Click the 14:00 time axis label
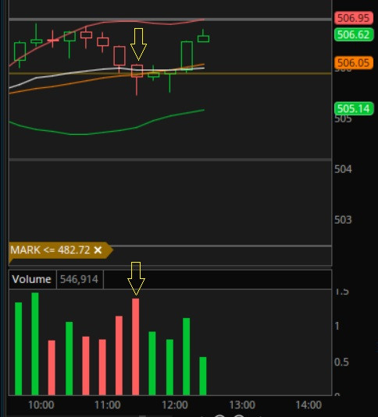Screen dimensions: 378x417 (308, 405)
